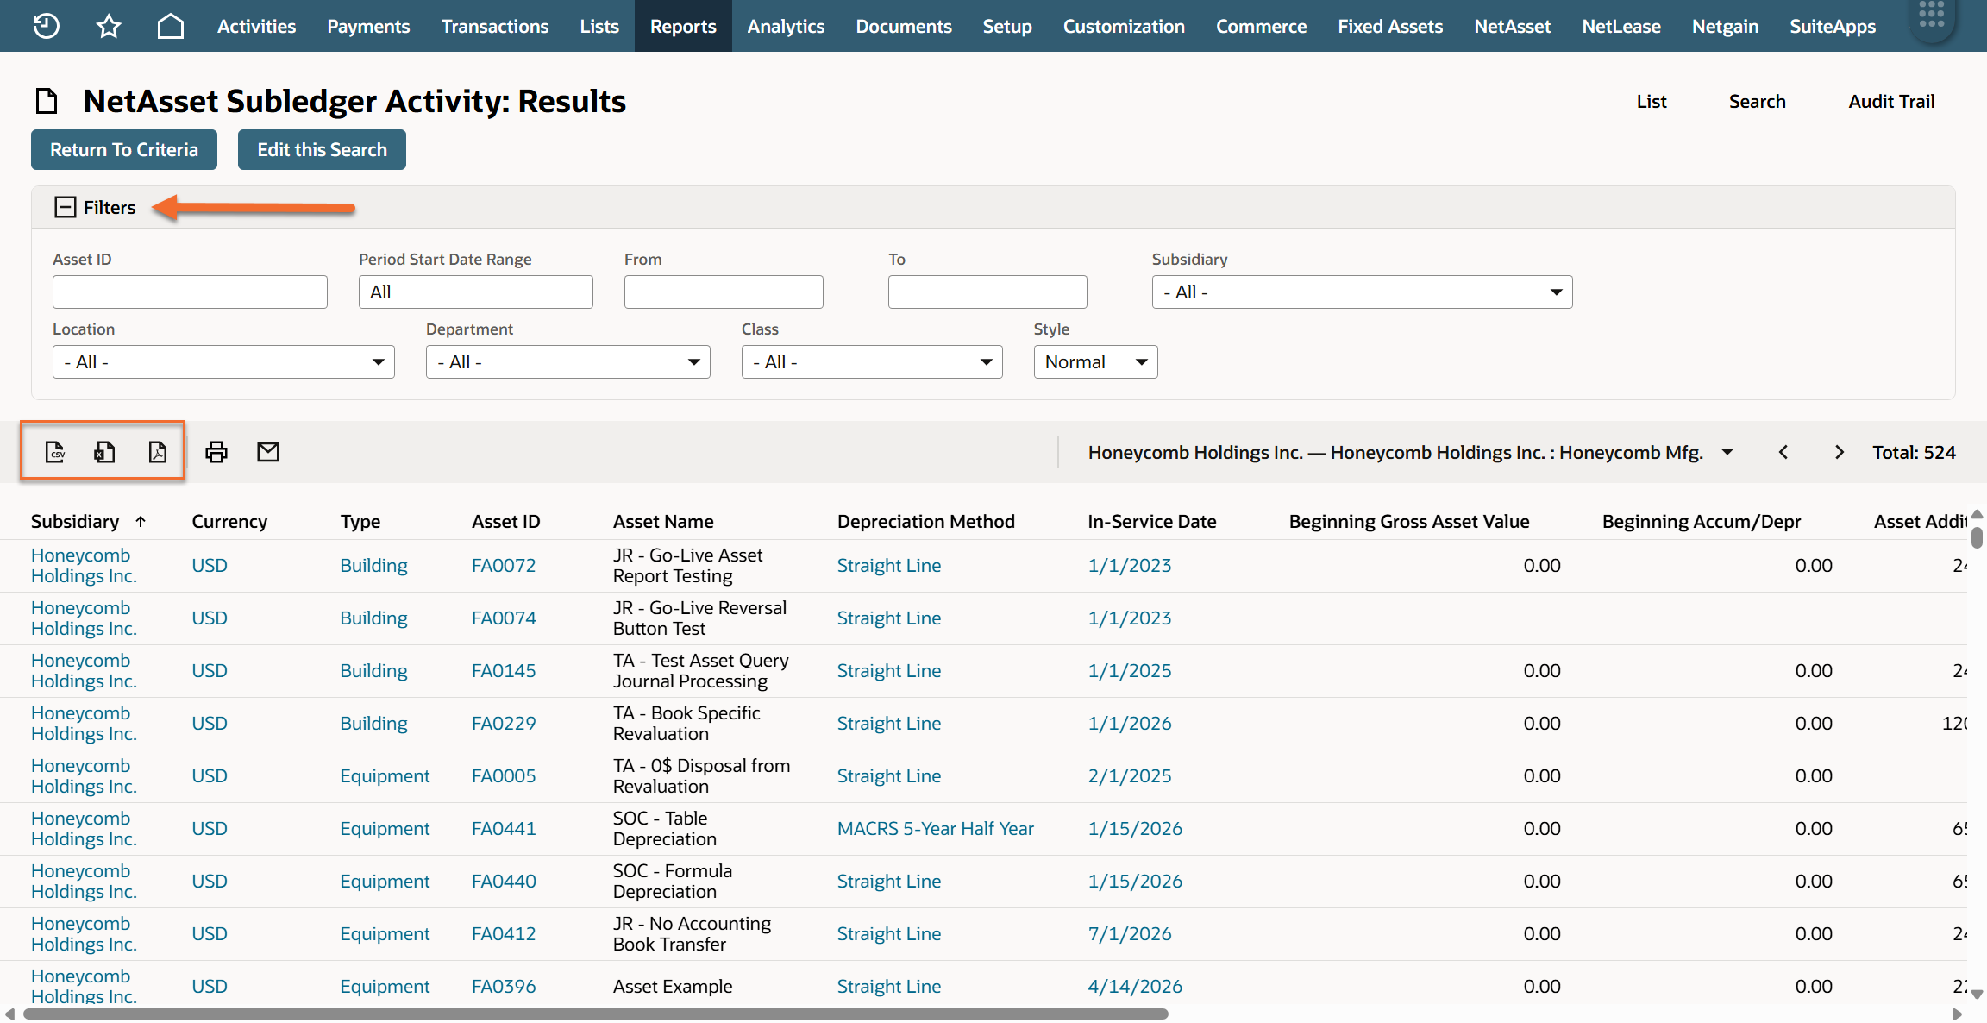The image size is (1987, 1023).
Task: Open the Reports menu
Action: (683, 26)
